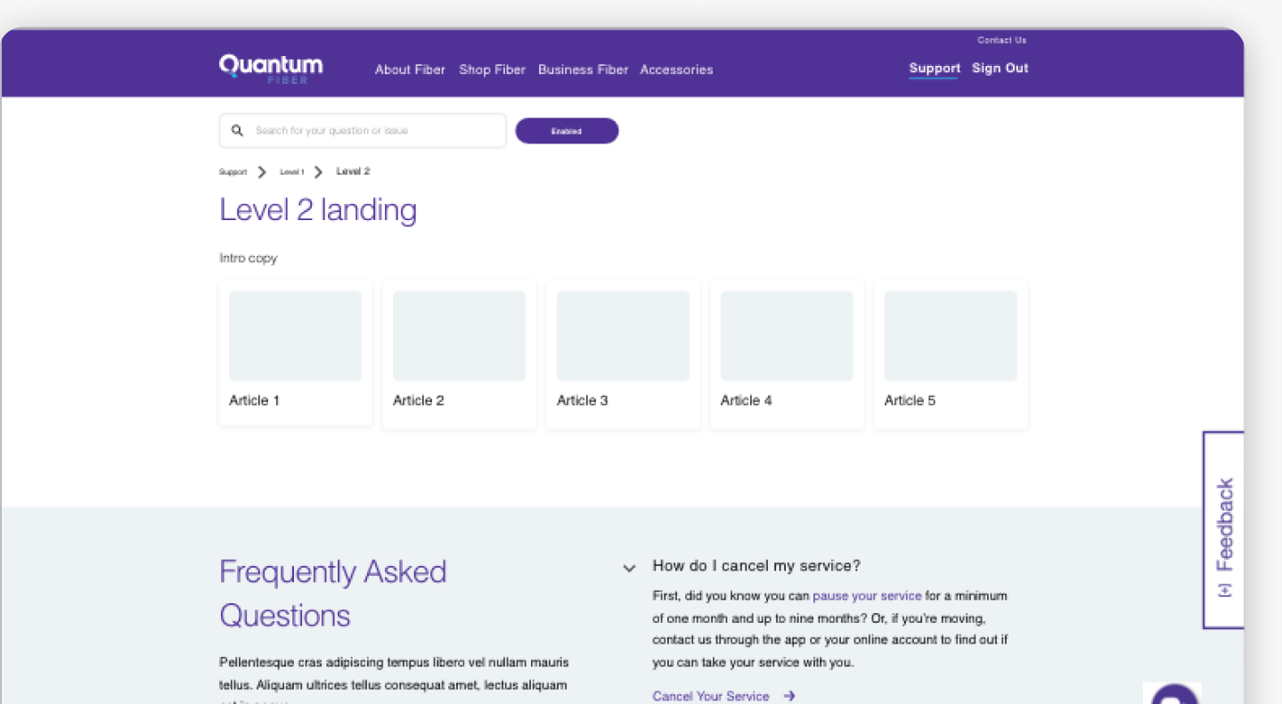Go to Level 1 breadcrumb

click(x=291, y=172)
